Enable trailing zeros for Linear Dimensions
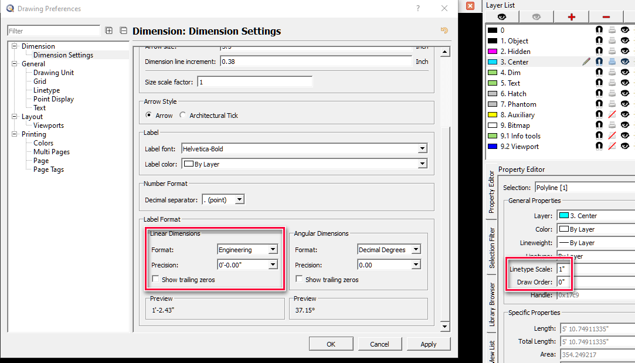 coord(155,280)
